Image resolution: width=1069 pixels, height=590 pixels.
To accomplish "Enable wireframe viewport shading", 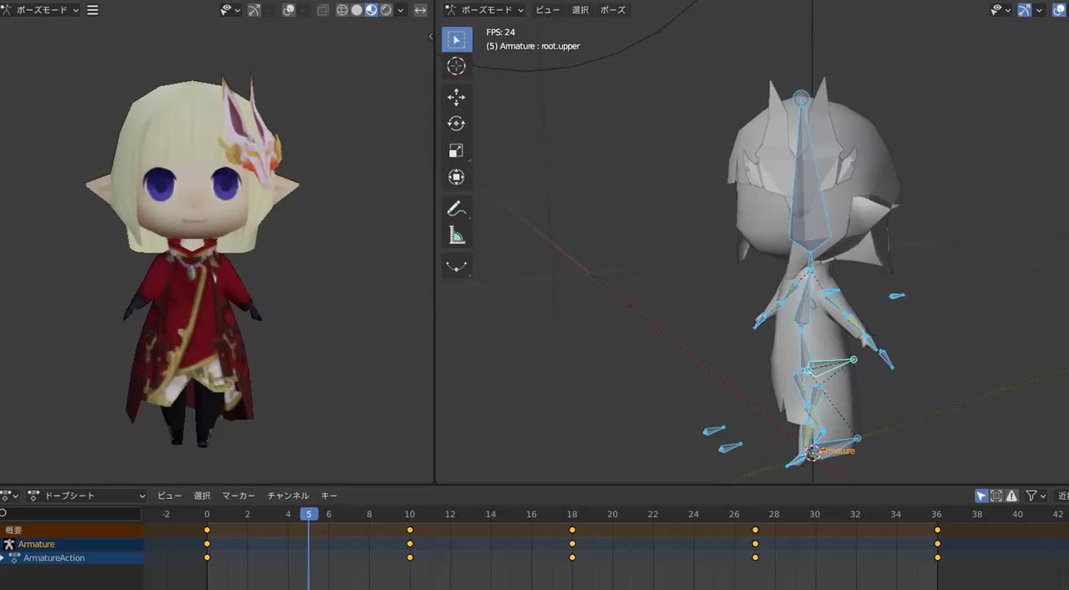I will coord(342,9).
